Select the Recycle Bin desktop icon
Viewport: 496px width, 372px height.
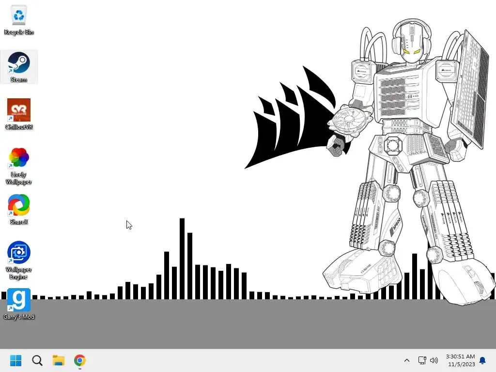click(19, 19)
